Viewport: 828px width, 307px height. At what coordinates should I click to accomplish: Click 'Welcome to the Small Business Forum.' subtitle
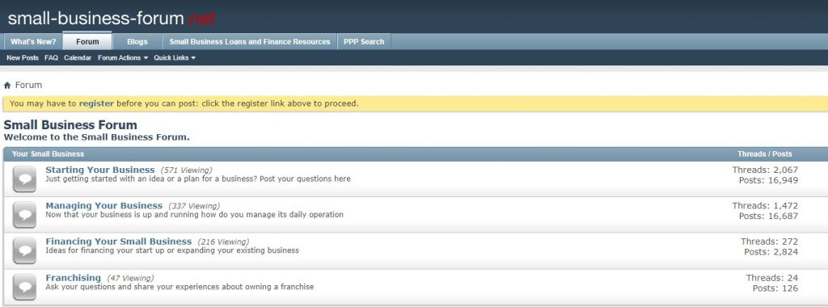point(97,137)
